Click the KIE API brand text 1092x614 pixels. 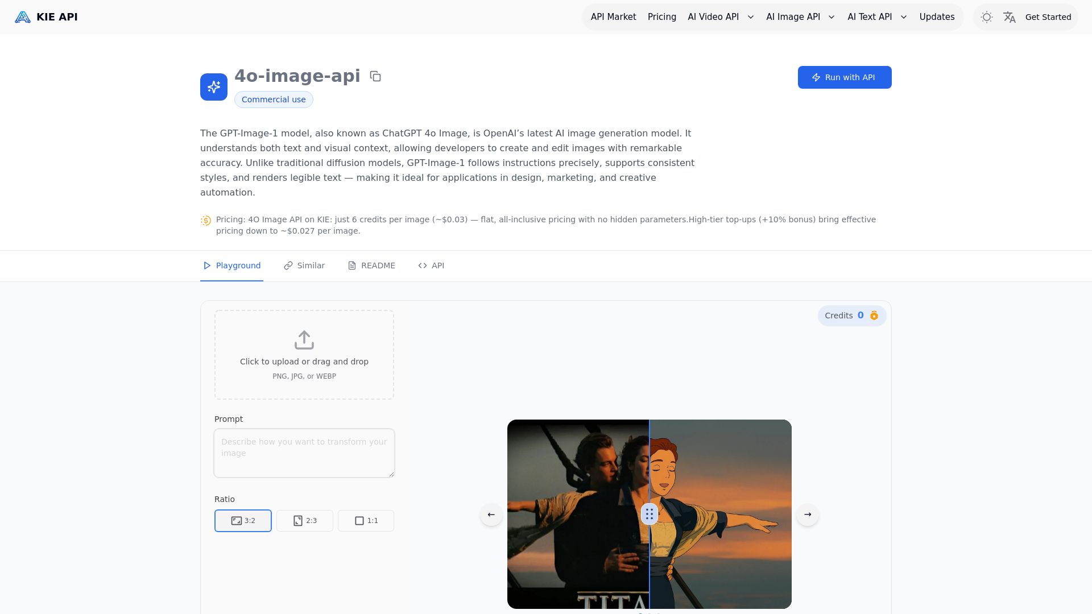coord(57,17)
